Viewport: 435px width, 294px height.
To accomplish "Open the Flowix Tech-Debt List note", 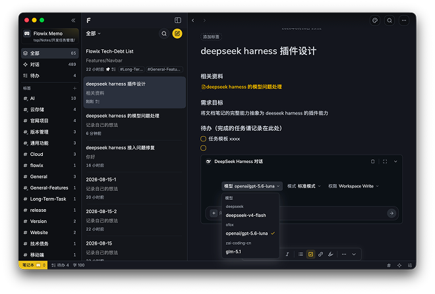I will pos(134,60).
